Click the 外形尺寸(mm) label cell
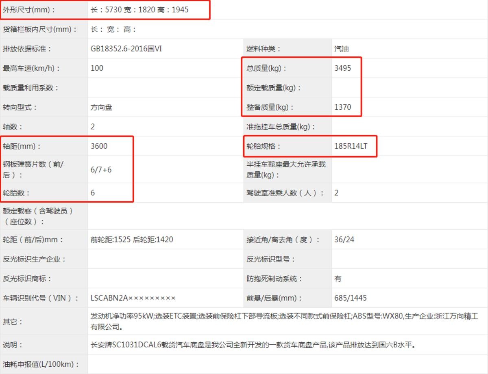The image size is (488, 374). click(x=29, y=10)
